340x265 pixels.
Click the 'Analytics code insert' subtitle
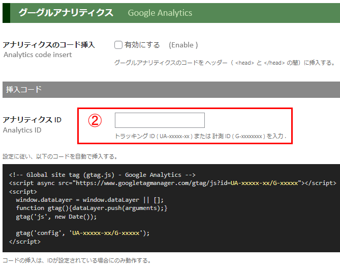click(38, 55)
